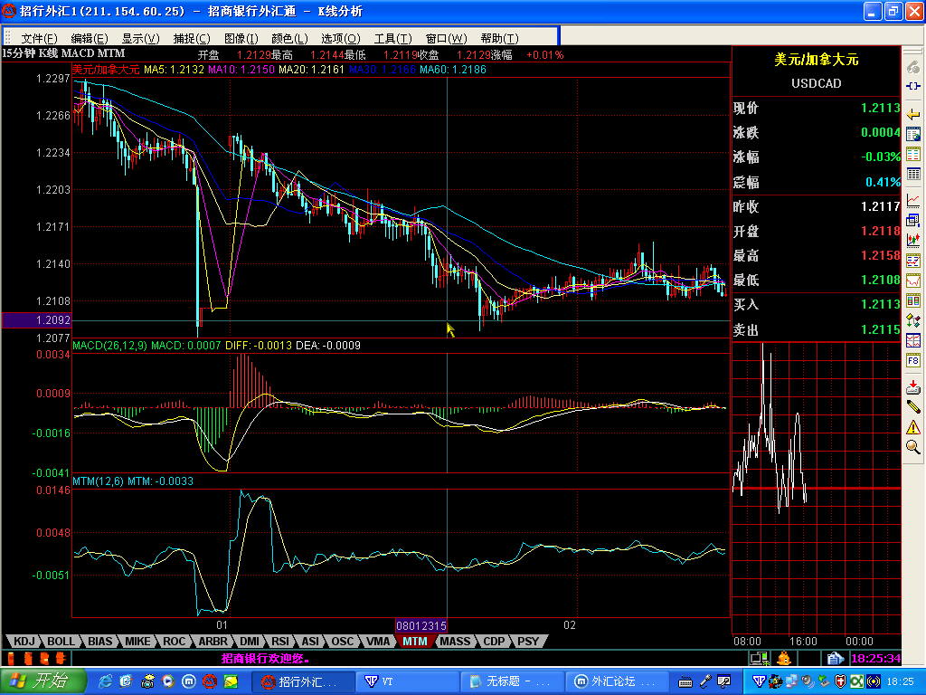Switch to the VT taskbar window
The width and height of the screenshot is (926, 695).
(x=406, y=681)
